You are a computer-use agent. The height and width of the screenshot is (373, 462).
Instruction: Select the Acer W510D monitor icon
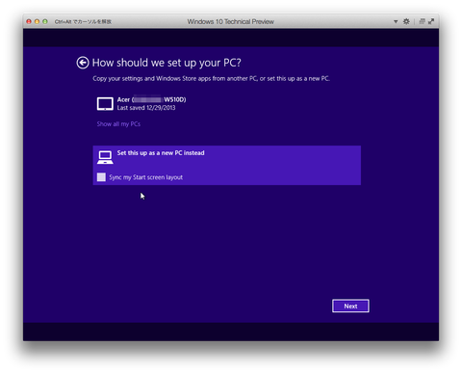coord(105,104)
